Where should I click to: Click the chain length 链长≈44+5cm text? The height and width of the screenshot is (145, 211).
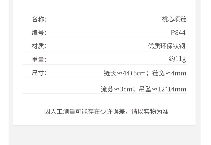[124, 73]
